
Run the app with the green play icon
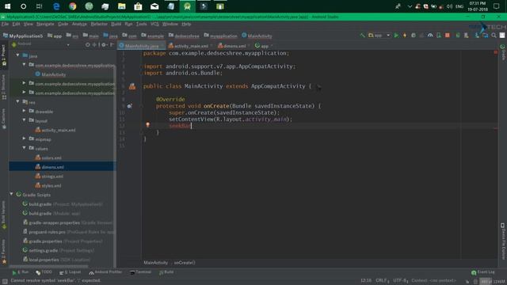[x=396, y=36]
